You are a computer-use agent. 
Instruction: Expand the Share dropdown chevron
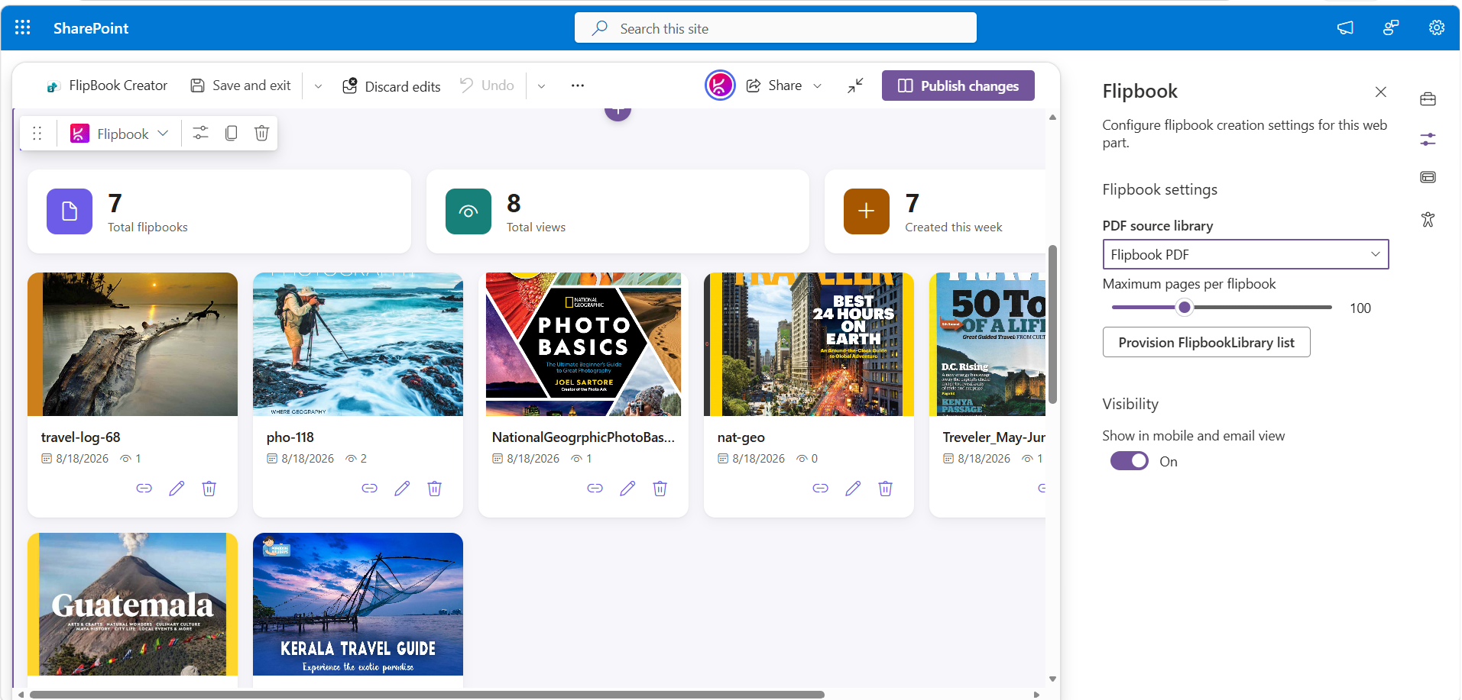[817, 85]
